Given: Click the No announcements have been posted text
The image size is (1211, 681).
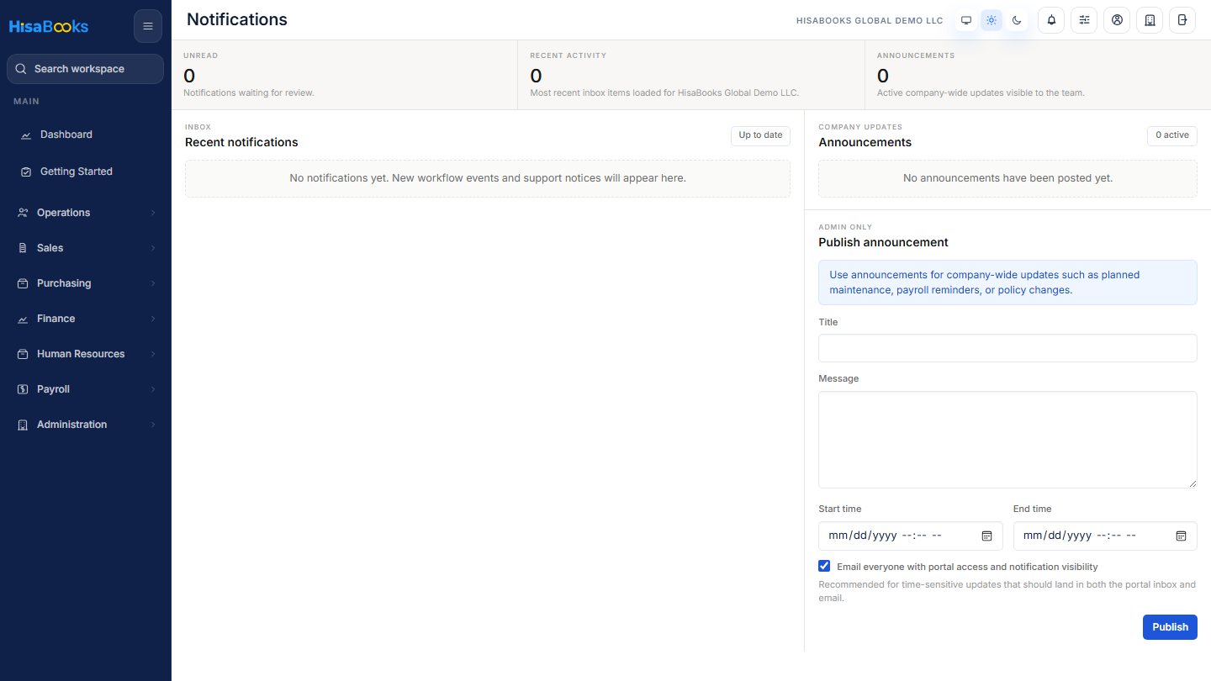Looking at the screenshot, I should pyautogui.click(x=1007, y=178).
